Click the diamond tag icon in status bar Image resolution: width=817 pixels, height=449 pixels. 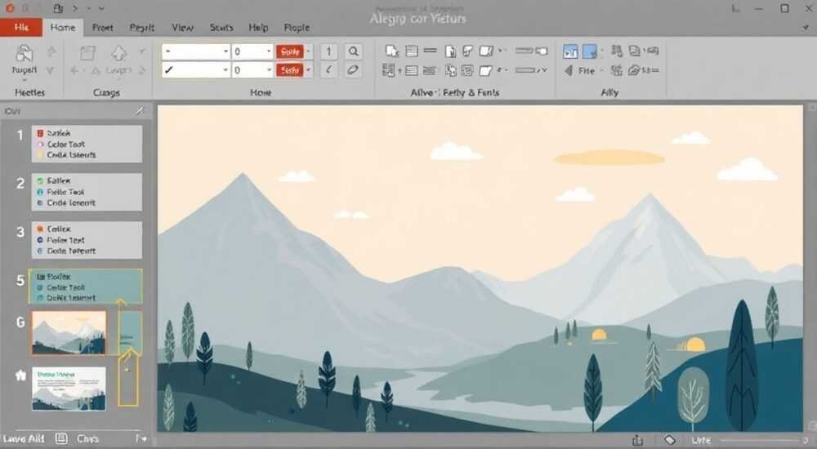670,440
